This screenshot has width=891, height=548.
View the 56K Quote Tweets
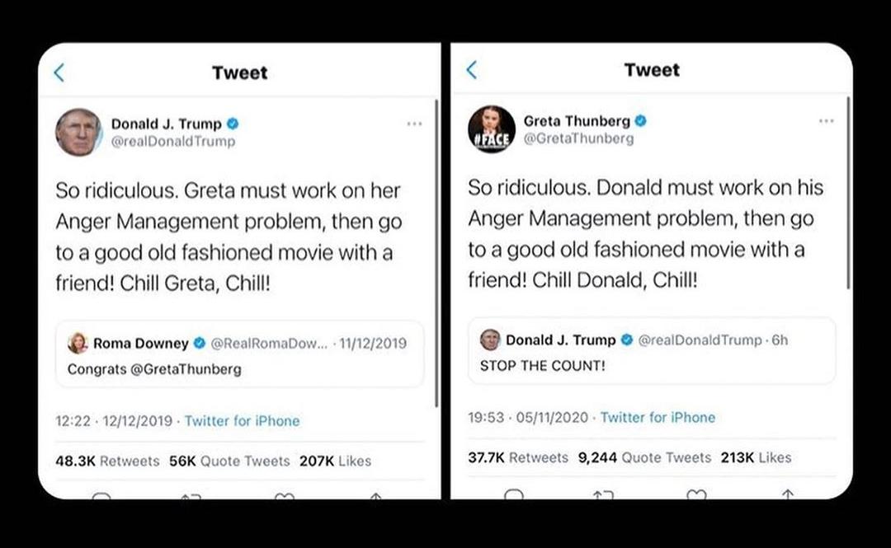point(229,461)
